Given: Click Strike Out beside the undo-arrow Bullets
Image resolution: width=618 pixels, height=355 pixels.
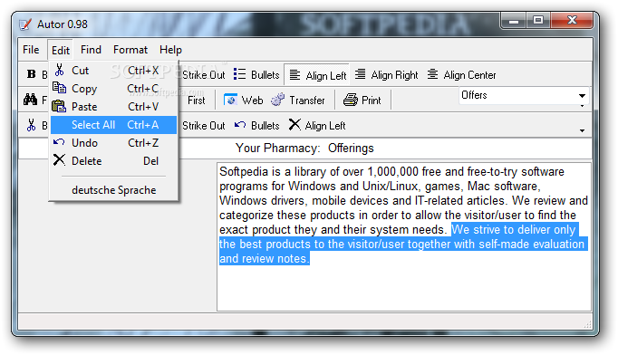Looking at the screenshot, I should pos(203,126).
